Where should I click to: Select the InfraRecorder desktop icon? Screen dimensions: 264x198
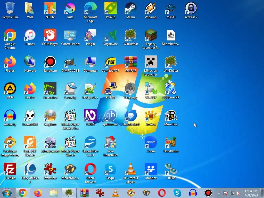pyautogui.click(x=50, y=144)
